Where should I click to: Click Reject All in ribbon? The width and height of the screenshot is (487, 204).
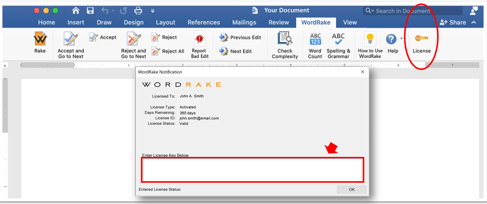(168, 51)
